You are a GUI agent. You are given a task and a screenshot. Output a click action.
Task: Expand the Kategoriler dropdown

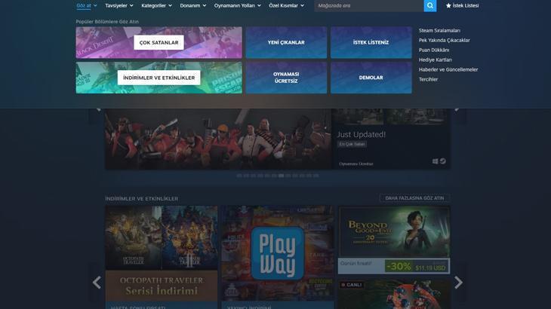pyautogui.click(x=156, y=5)
